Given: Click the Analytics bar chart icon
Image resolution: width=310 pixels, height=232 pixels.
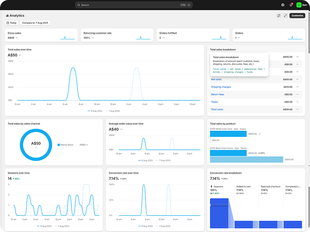Looking at the screenshot, I should (7, 16).
